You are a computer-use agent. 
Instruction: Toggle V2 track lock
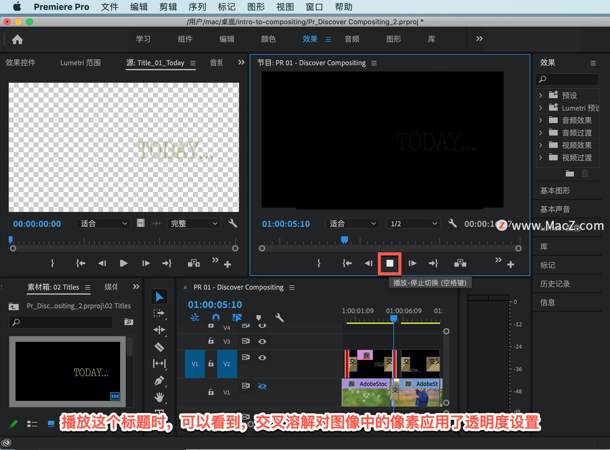click(x=211, y=364)
